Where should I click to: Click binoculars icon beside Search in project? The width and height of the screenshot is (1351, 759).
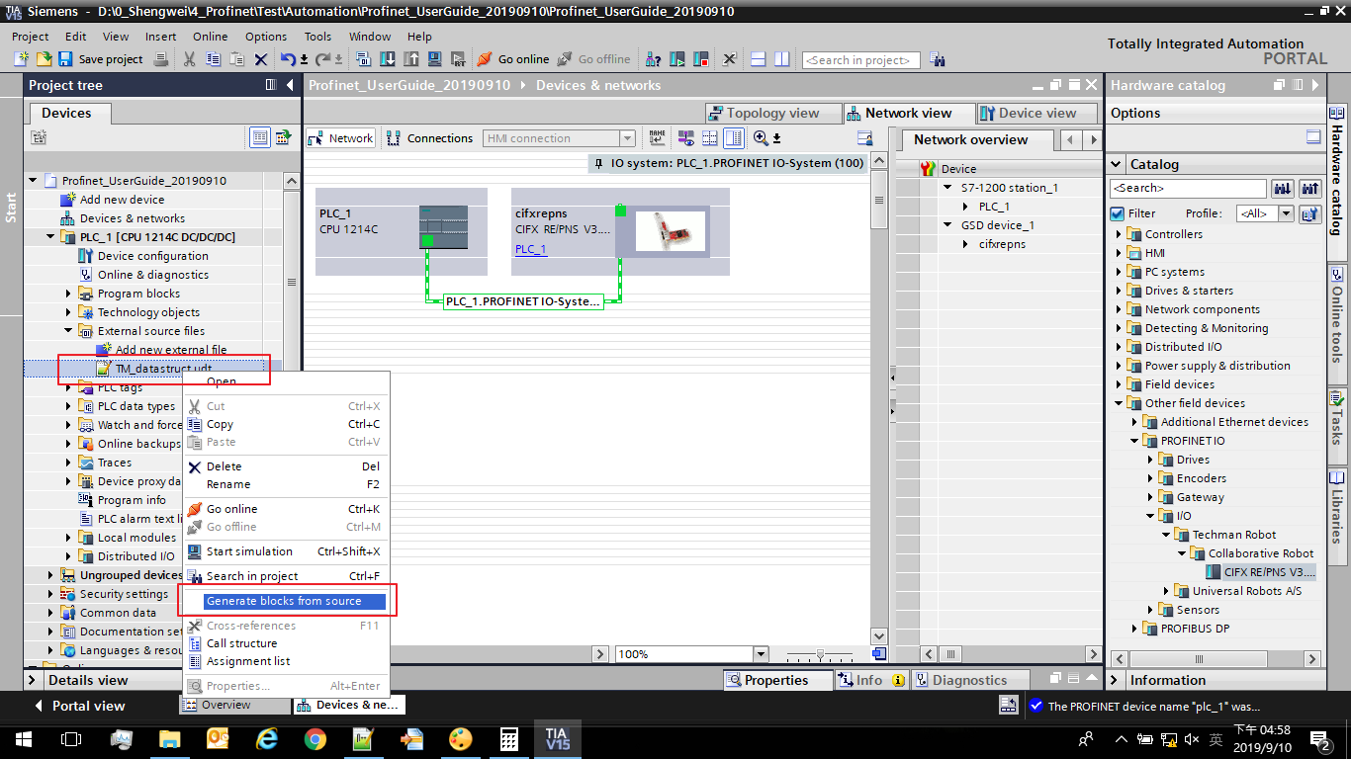(938, 59)
